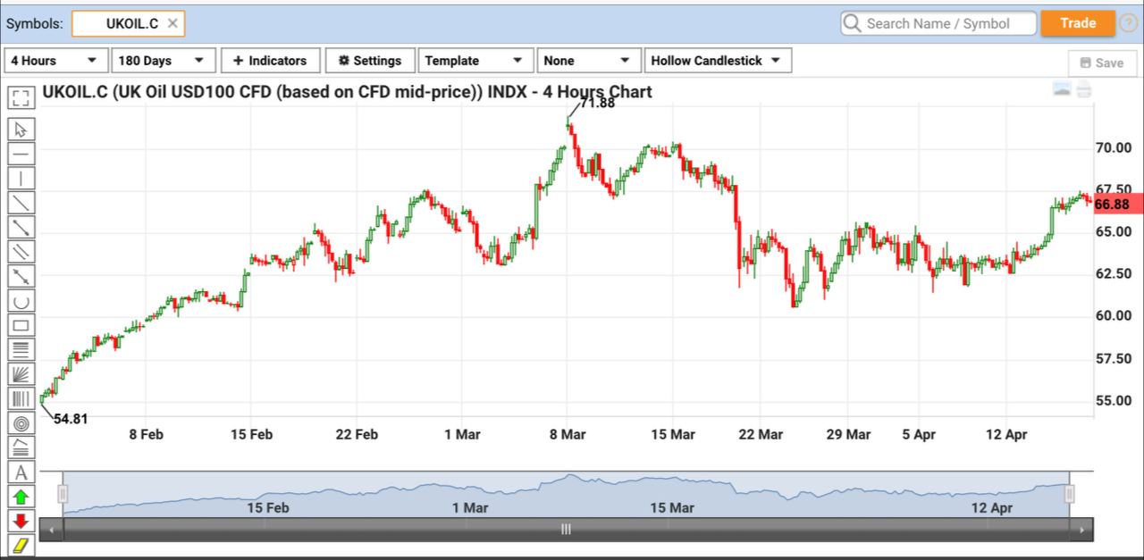Select the yellow eraser tool

21,544
